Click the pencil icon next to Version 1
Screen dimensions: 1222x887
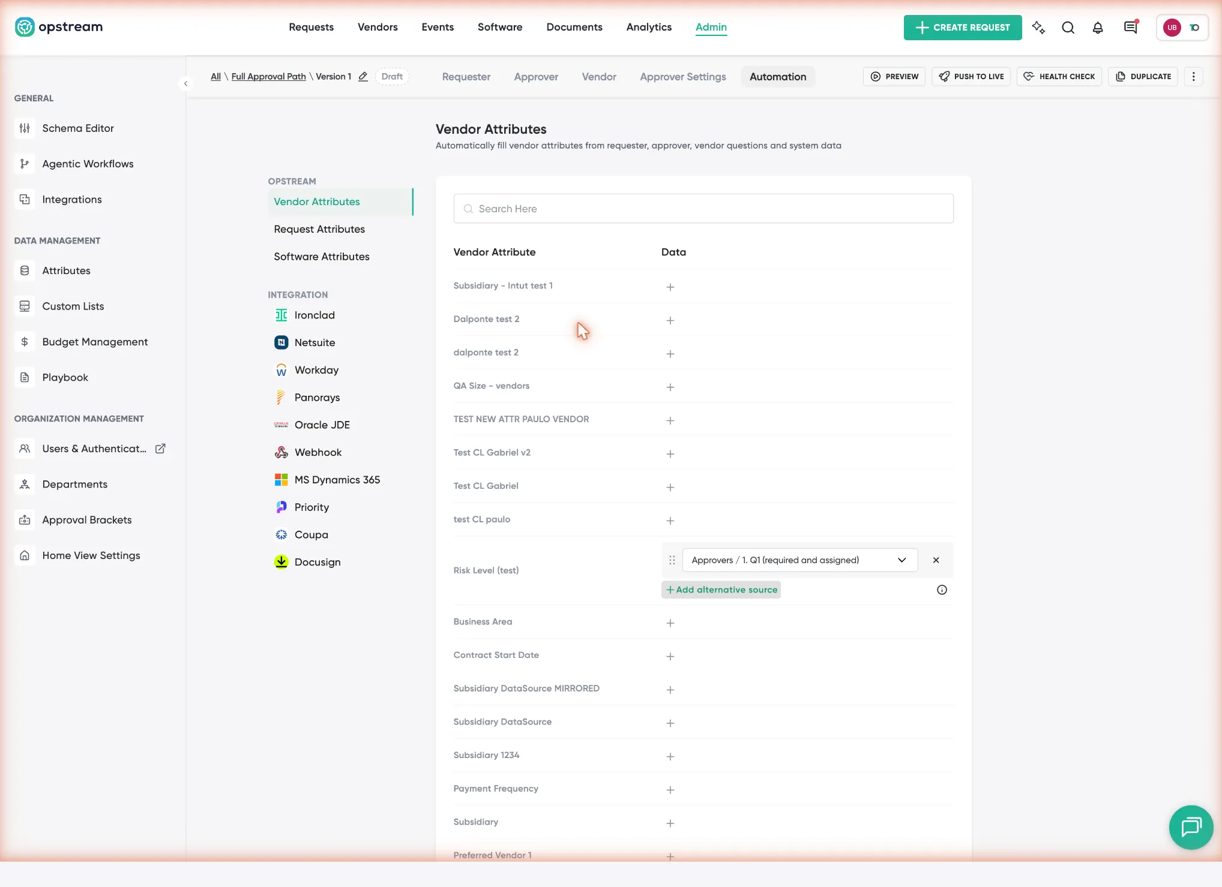pos(363,77)
